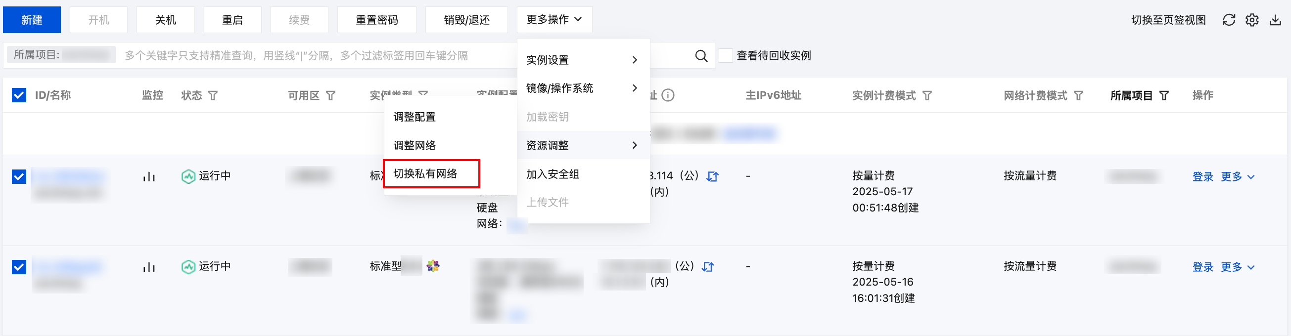
Task: Click switch-IP icon in first instance row
Action: tap(712, 176)
